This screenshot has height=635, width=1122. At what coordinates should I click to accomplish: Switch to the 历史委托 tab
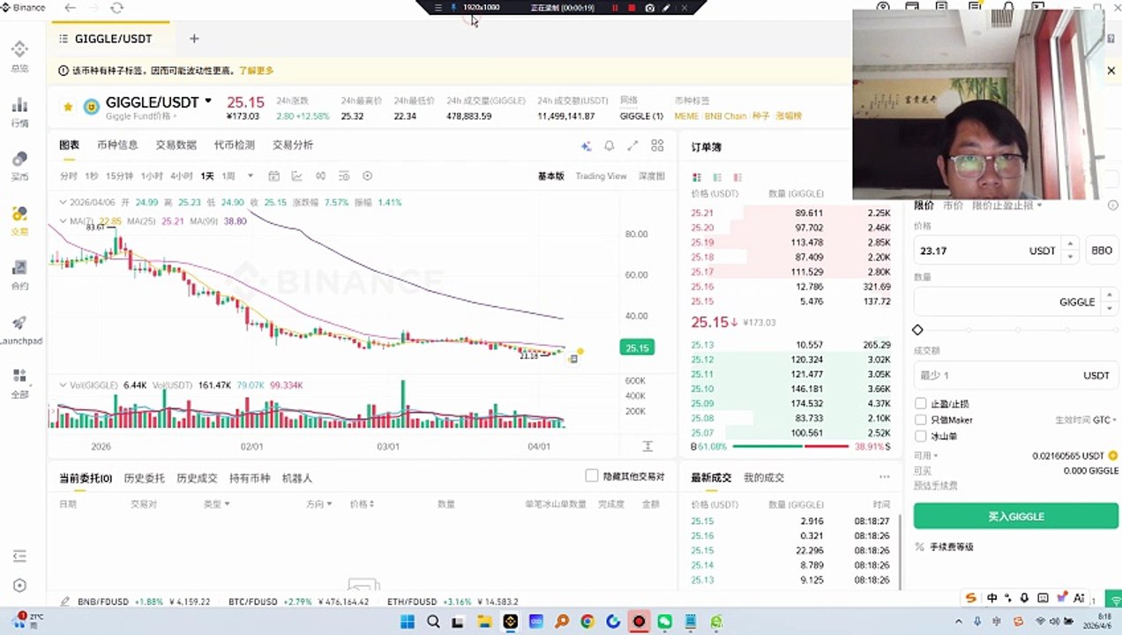click(144, 478)
